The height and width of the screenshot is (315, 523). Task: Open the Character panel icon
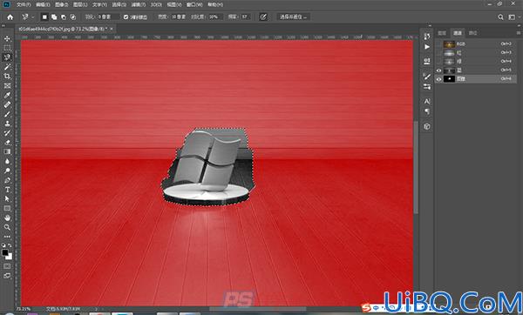[427, 101]
